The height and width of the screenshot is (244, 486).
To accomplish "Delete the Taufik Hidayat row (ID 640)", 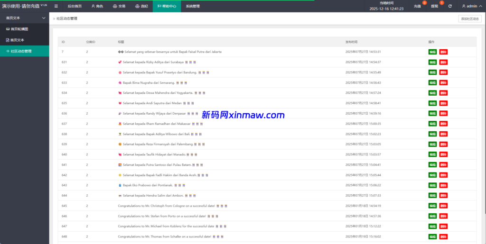I will pyautogui.click(x=443, y=154).
